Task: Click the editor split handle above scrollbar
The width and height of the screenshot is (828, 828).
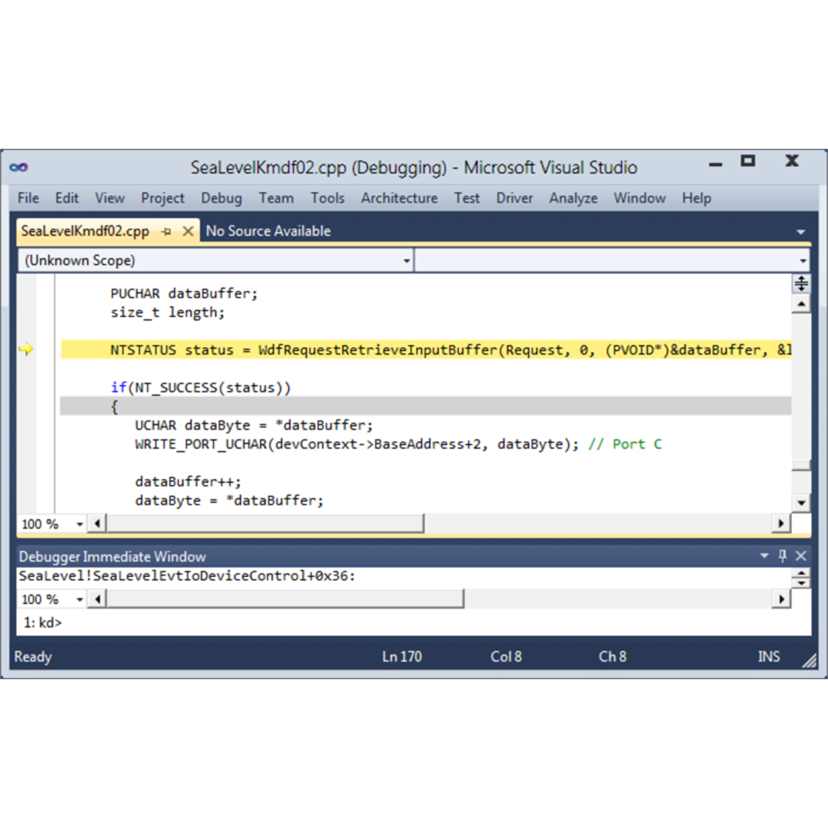Action: 801,283
